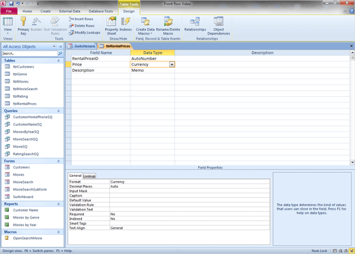Show Object Dependencies
The image size is (355, 254).
coord(218,26)
